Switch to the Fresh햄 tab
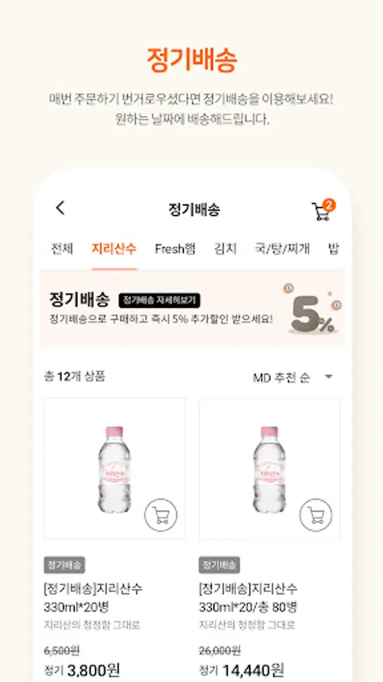383x682 pixels. pos(175,249)
